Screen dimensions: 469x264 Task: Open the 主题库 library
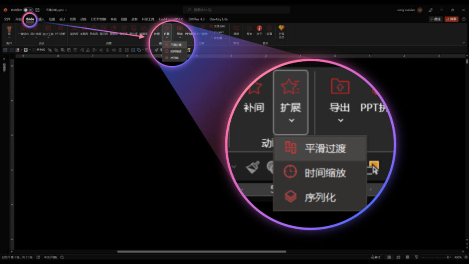[x=84, y=30]
